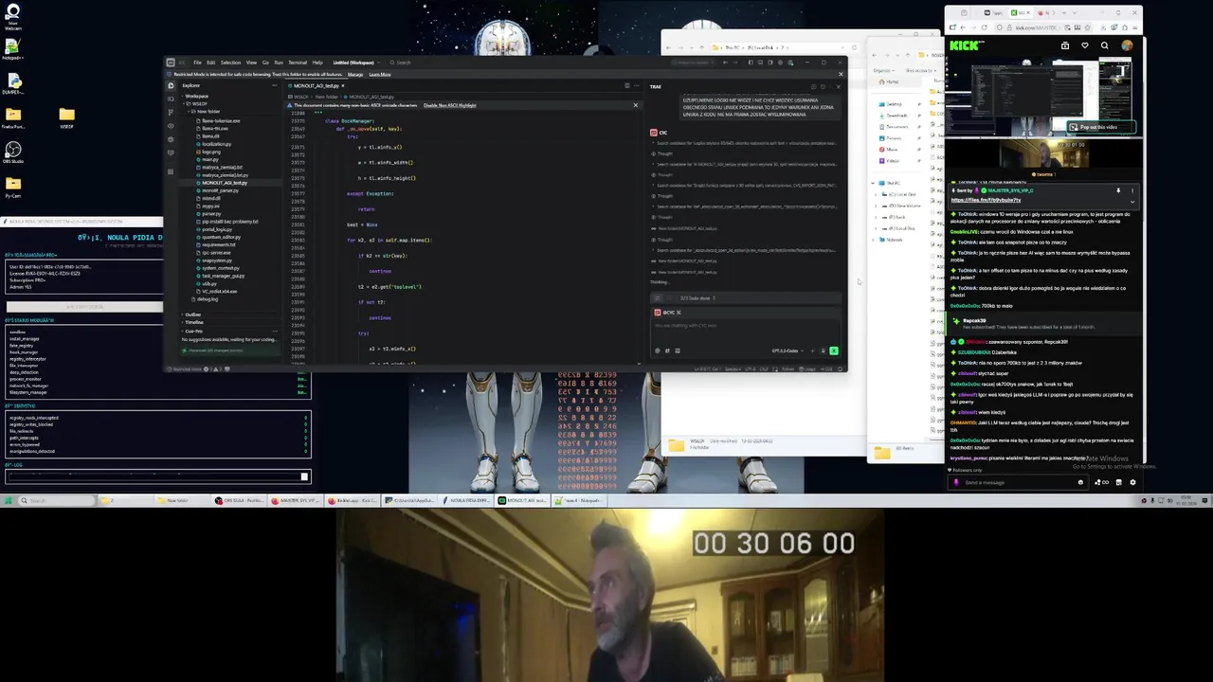Open the File menu
Screen dimensions: 1213x682
click(197, 63)
